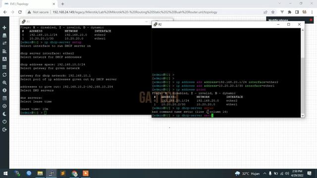Open the Nodes list icon in sidebar
The image size is (317, 178).
click(x=4, y=35)
